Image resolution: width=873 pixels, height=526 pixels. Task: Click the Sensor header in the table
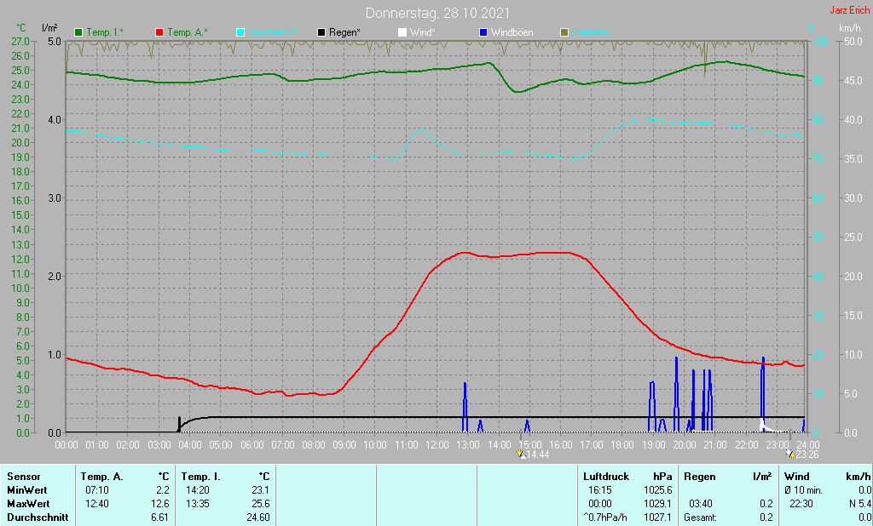click(24, 477)
